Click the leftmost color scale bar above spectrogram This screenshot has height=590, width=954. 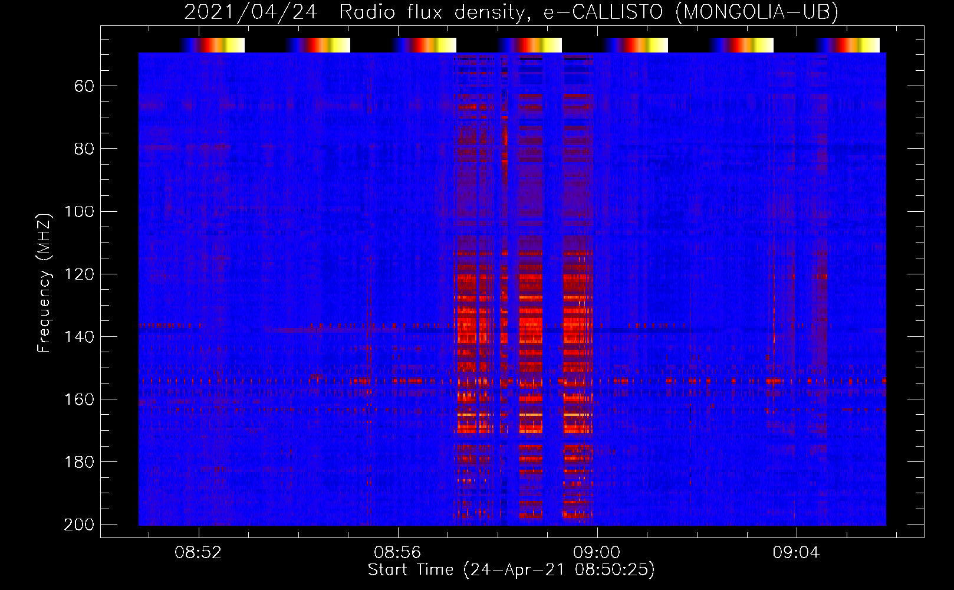(x=212, y=45)
